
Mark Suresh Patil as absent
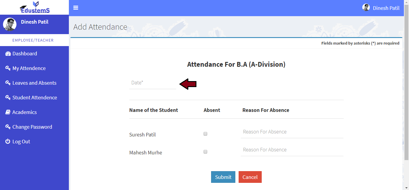pos(205,134)
